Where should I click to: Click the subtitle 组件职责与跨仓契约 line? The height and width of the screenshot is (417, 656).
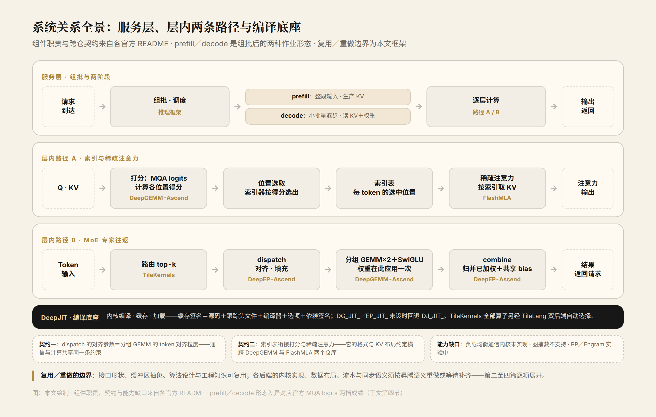219,43
